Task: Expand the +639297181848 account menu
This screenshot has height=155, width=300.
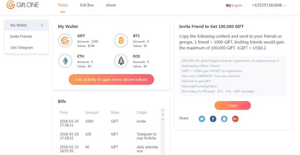Action: coord(269,5)
